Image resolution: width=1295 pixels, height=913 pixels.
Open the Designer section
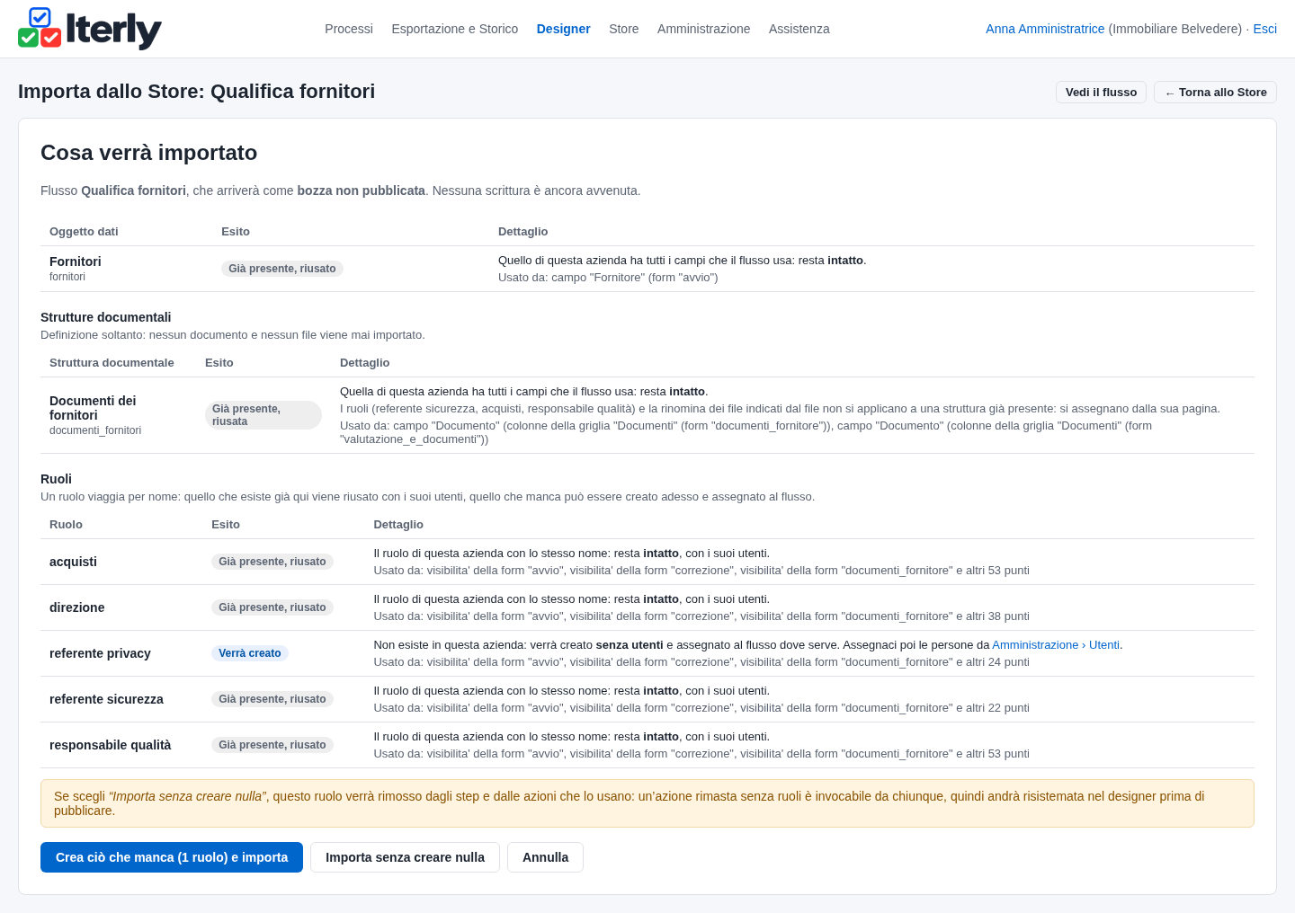[x=564, y=29]
